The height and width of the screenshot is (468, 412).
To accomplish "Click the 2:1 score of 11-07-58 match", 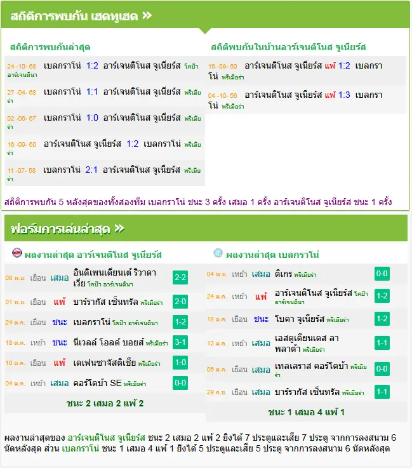I will [x=91, y=170].
